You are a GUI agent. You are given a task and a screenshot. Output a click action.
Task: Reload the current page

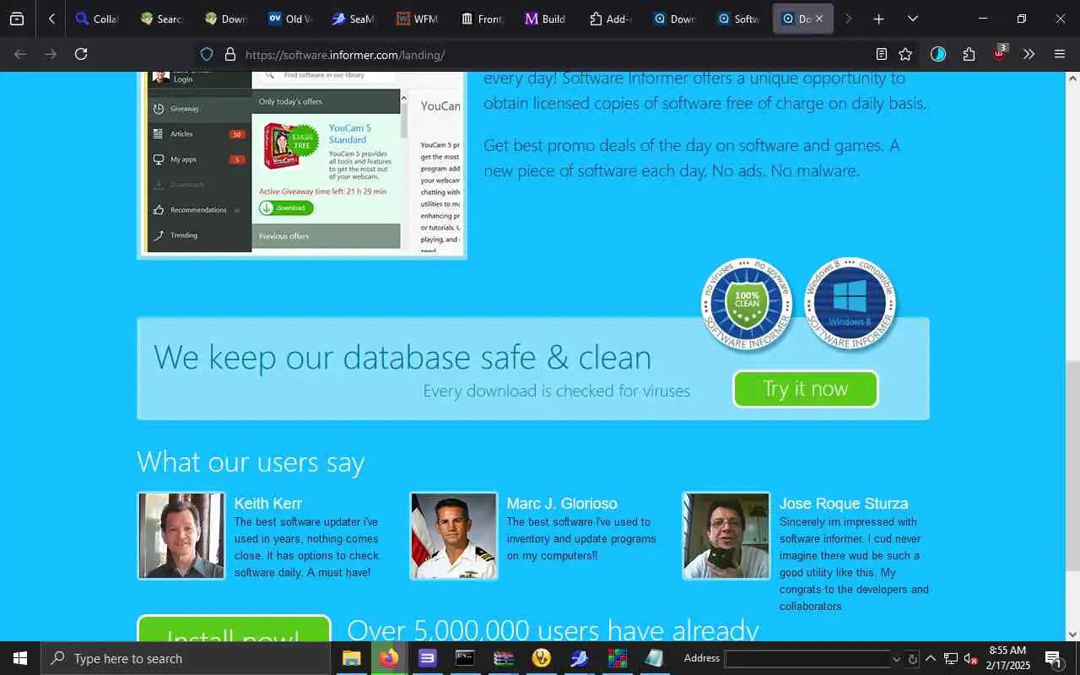coord(81,54)
